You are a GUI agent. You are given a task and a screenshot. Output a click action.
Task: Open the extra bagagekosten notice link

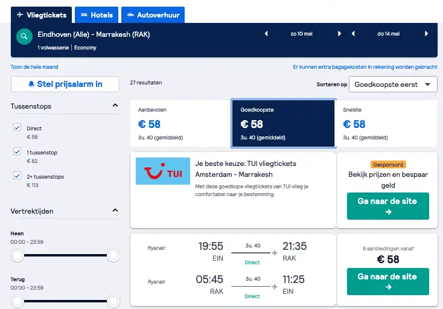point(365,67)
